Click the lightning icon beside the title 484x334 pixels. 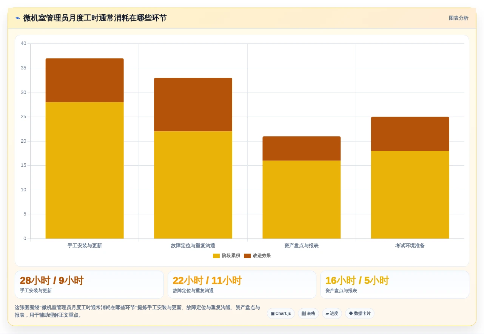pos(18,18)
